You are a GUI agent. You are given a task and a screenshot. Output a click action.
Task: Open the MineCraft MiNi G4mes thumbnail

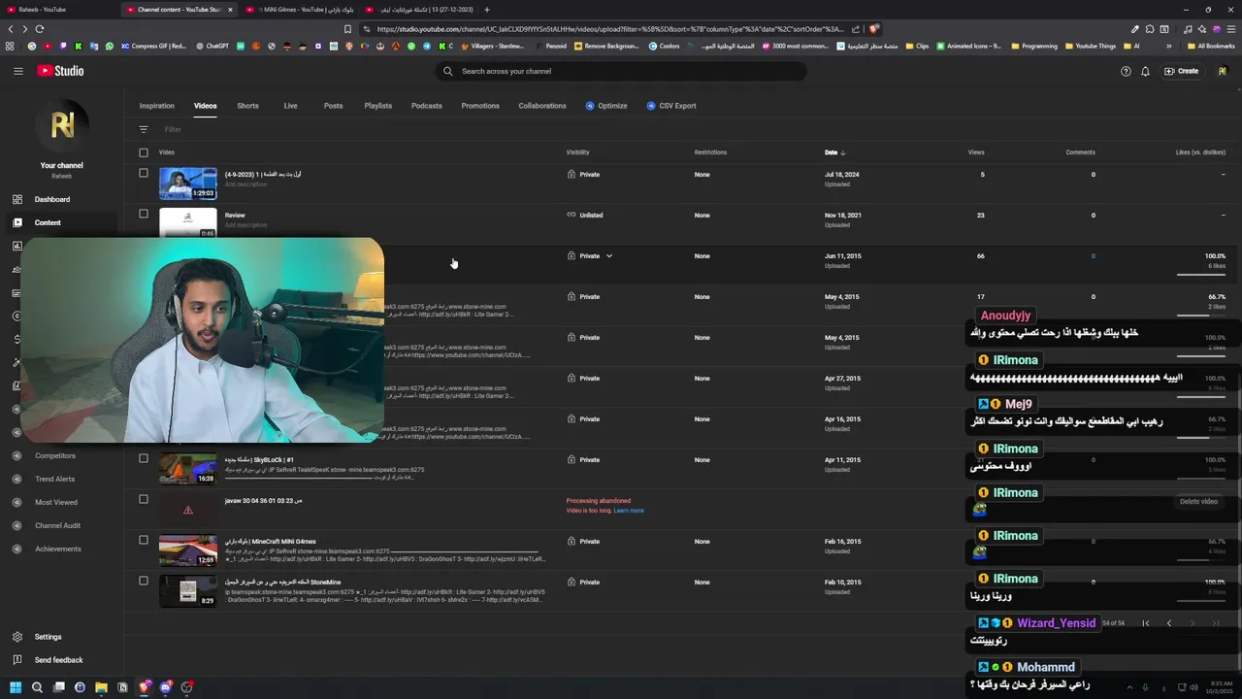(188, 550)
